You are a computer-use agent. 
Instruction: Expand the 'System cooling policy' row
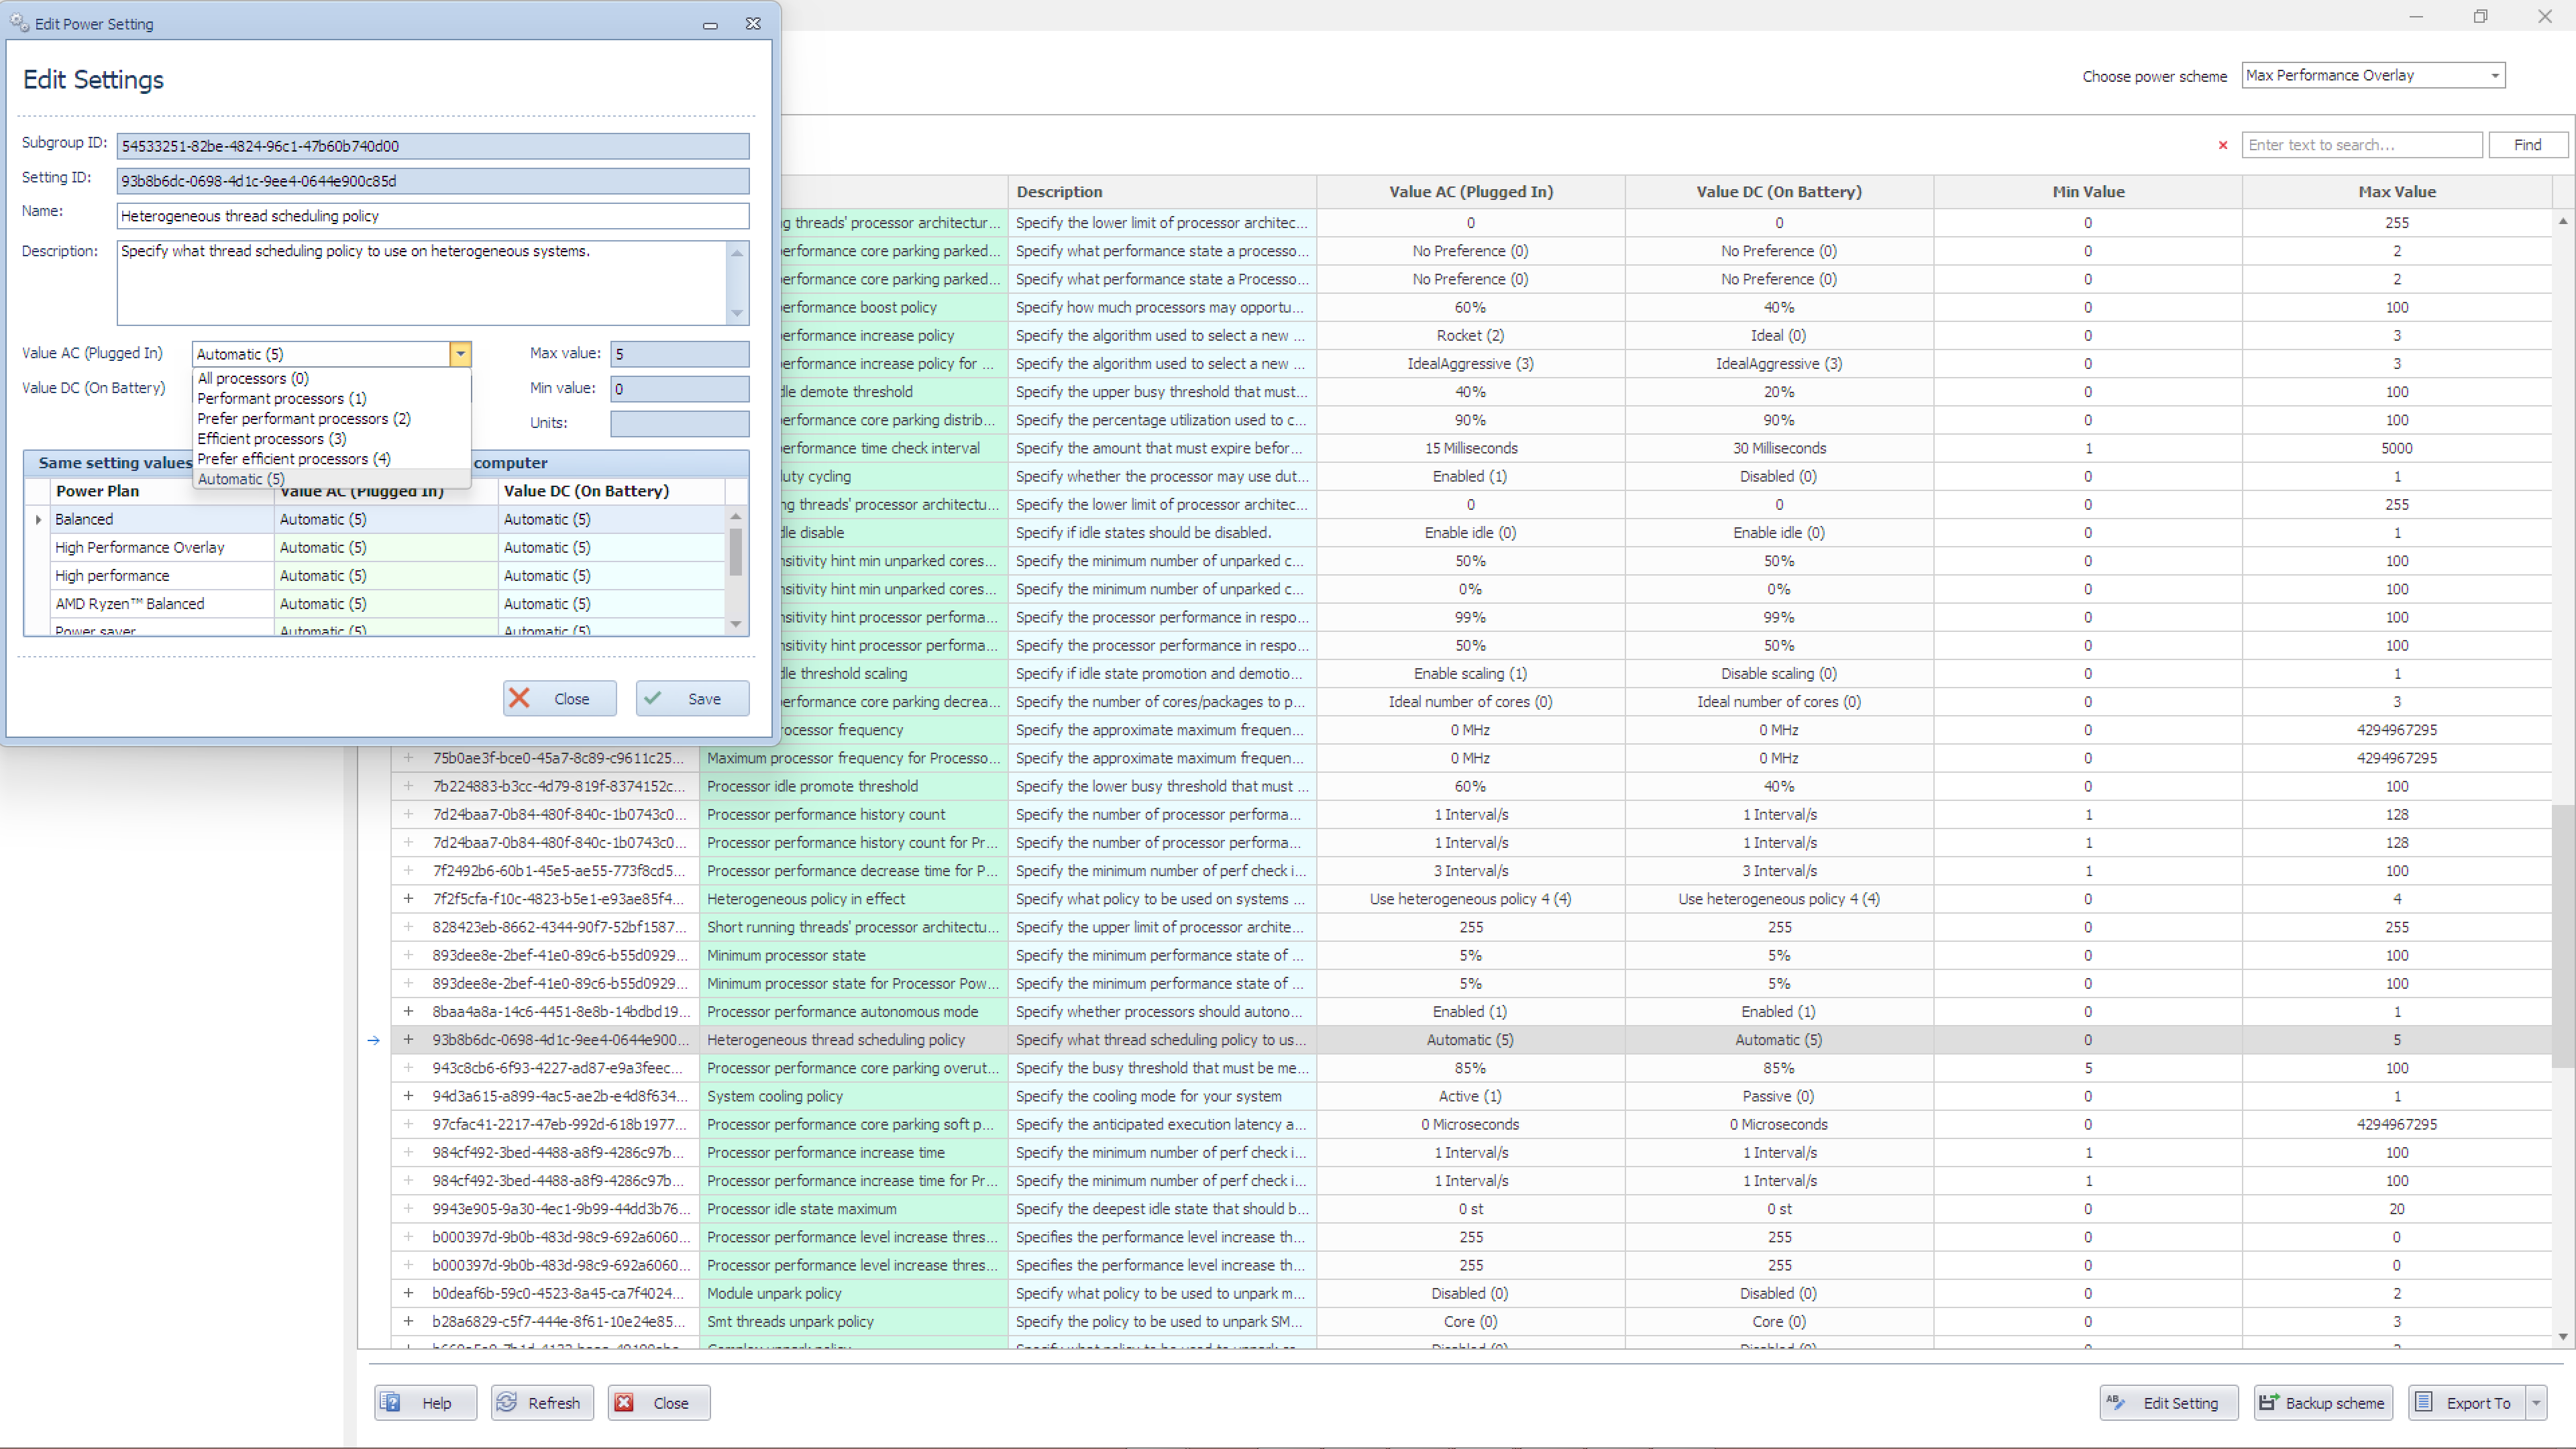pyautogui.click(x=408, y=1095)
